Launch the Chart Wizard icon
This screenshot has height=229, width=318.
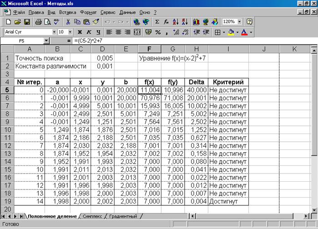point(196,22)
